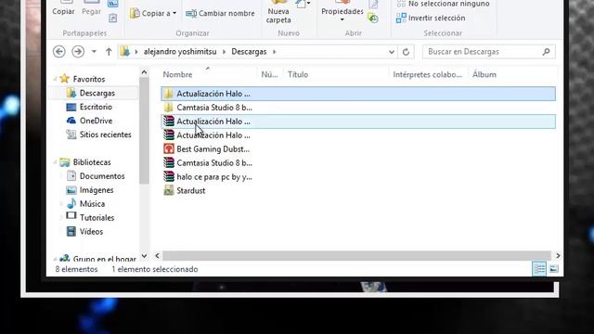Select the Camtasia Studio 8 RAR archive icon

click(169, 163)
